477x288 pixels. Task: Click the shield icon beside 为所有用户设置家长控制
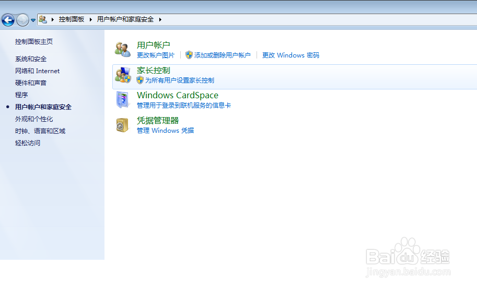coord(140,80)
